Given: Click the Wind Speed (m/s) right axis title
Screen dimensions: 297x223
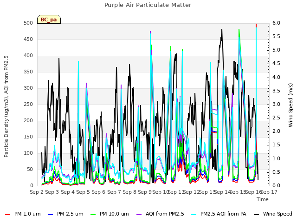Looking at the screenshot, I should coord(291,105).
